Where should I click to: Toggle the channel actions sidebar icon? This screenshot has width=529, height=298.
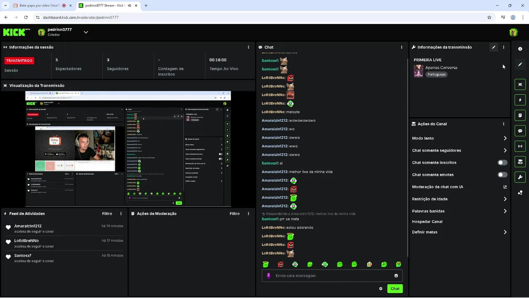point(520,161)
